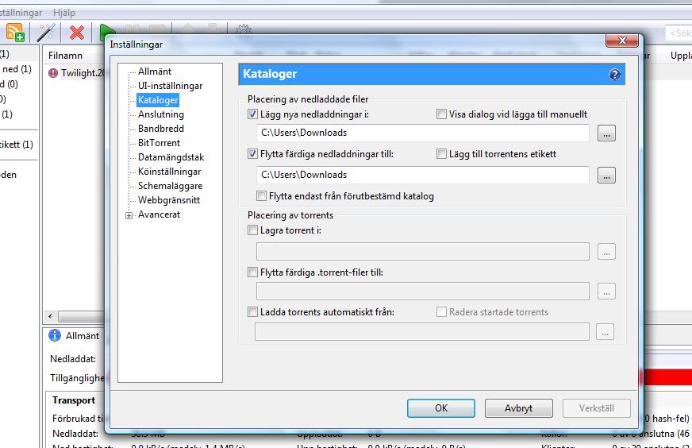The width and height of the screenshot is (692, 448).
Task: Click the finished .torrent files path field
Action: [x=422, y=292]
